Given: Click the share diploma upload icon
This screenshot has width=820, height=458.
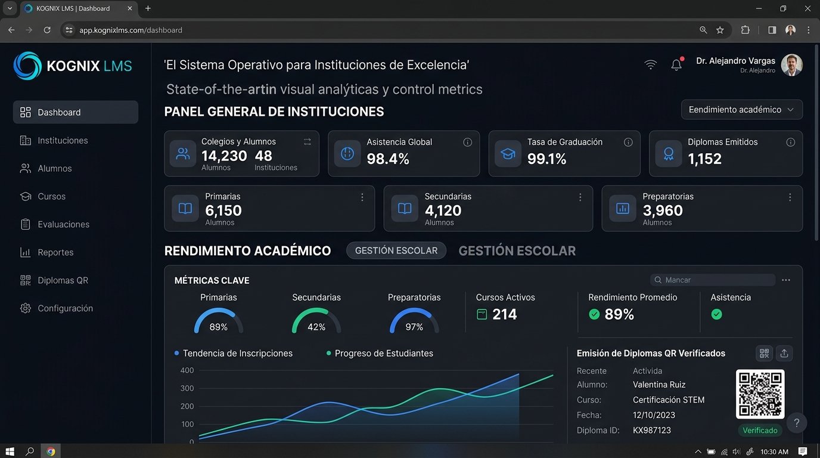Looking at the screenshot, I should coord(784,353).
